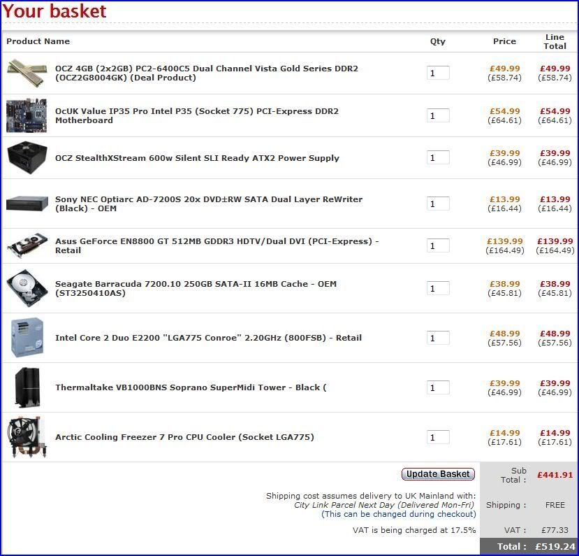The width and height of the screenshot is (579, 556).
Task: Click quantity field for OcUK motherboard
Action: (438, 115)
